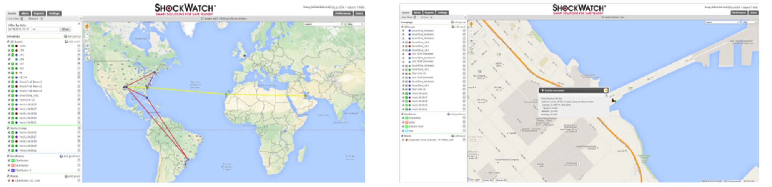
Task: Toggle the Vectu Group checkbox
Action: pyautogui.click(x=8, y=128)
